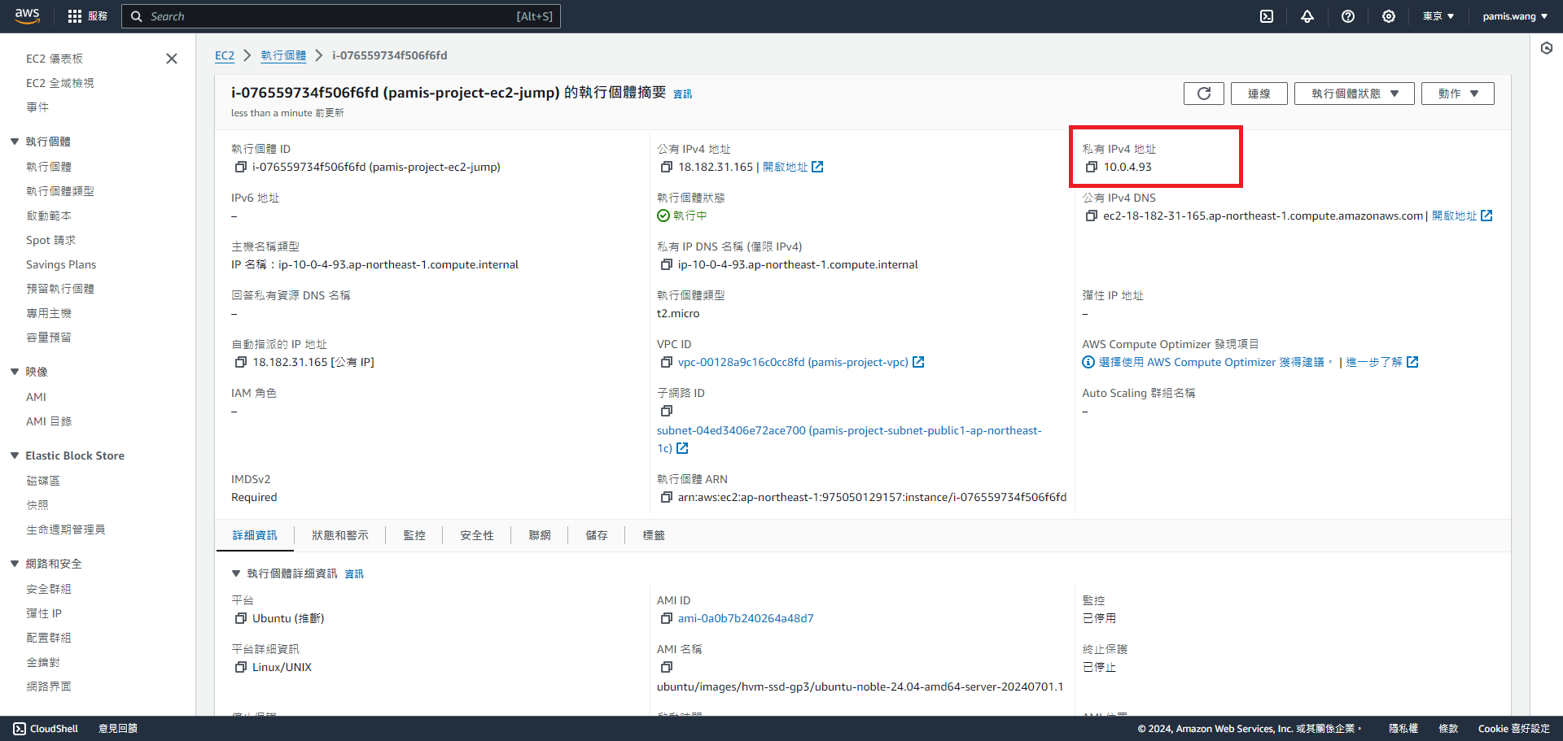1563x741 pixels.
Task: Copy the public IPv4 DNS name
Action: 1092,216
